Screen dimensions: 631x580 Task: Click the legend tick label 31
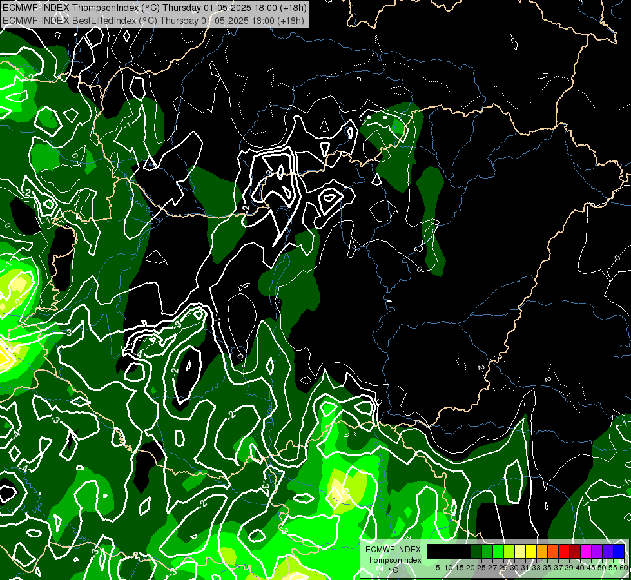coord(525,568)
